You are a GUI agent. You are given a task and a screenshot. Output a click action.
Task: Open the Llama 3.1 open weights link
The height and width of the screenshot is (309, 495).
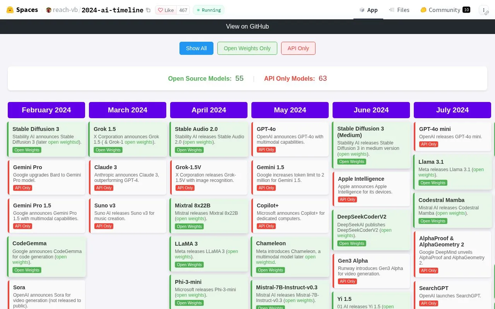click(451, 172)
